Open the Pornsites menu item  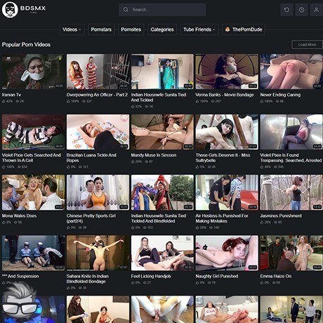[131, 29]
